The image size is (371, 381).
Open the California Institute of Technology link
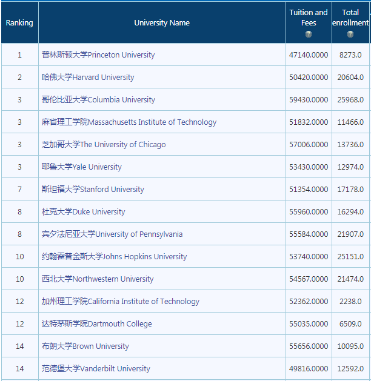pos(121,301)
